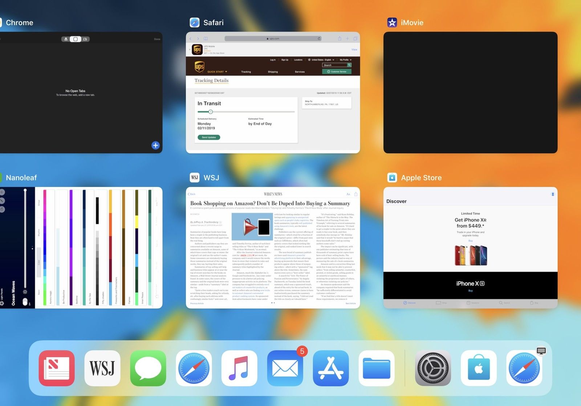Open Mail with 5 unread badge
Image resolution: width=581 pixels, height=406 pixels.
pyautogui.click(x=285, y=368)
